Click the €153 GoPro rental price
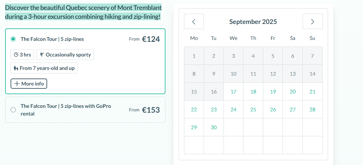This screenshot has width=363, height=165. pos(151,110)
